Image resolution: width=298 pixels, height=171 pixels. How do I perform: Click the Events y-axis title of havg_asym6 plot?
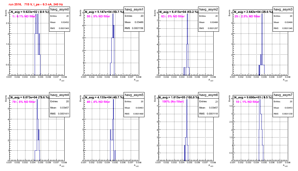click(x=155, y=98)
